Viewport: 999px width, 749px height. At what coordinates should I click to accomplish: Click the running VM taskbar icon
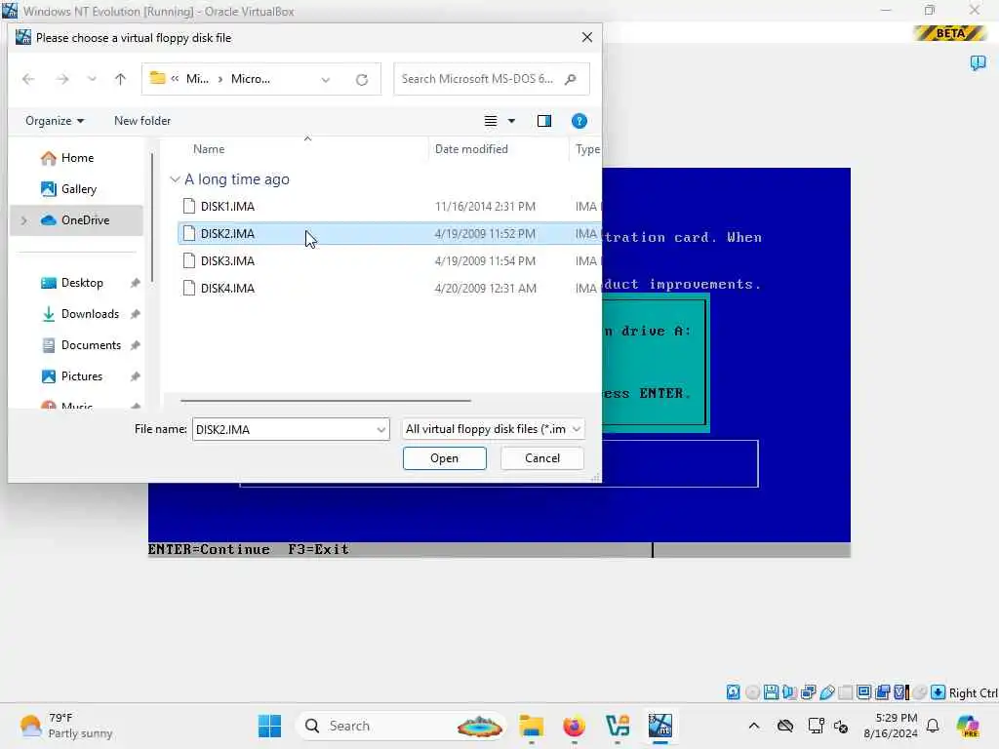pos(660,726)
